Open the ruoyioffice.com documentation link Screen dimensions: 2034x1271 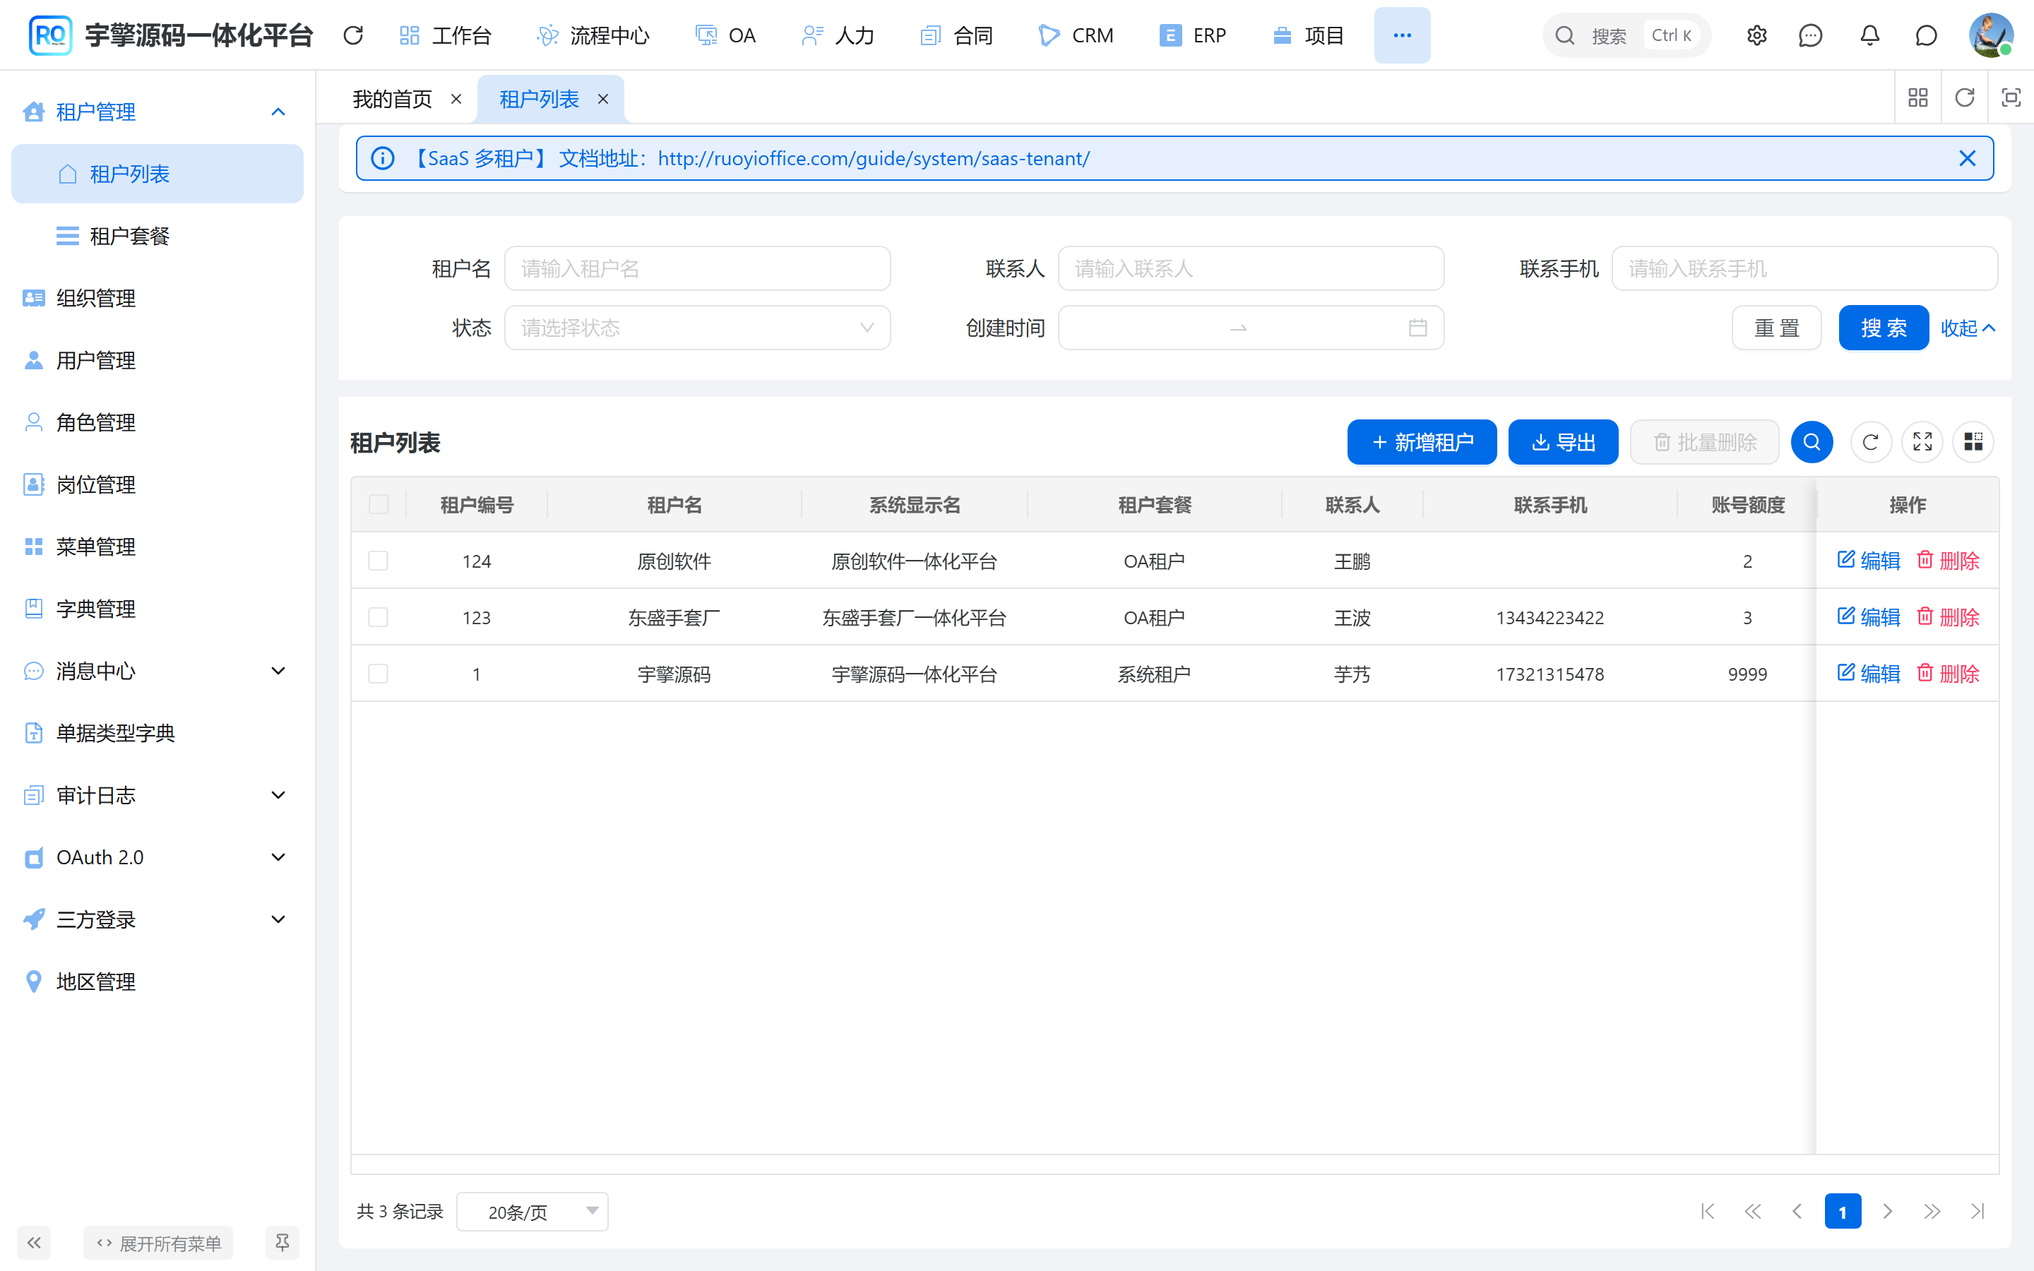click(873, 158)
